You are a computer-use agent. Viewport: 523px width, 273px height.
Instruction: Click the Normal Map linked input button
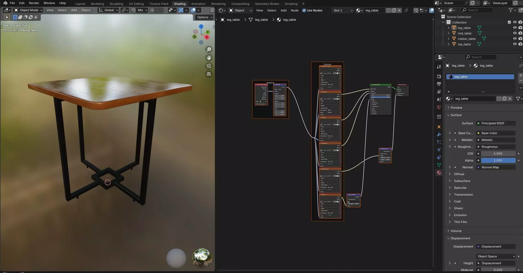tap(496, 167)
